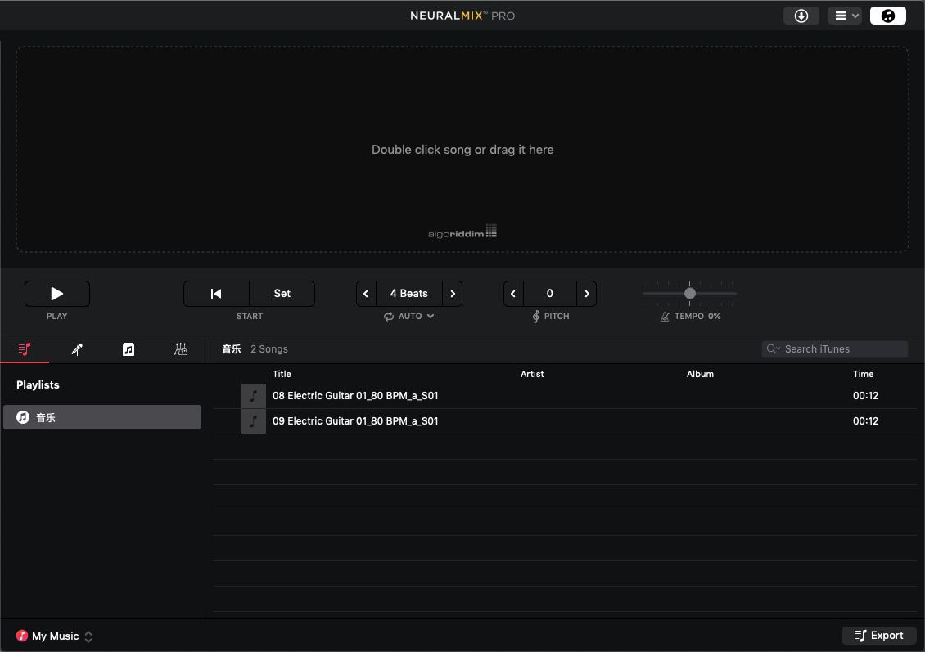Viewport: 925px width, 652px height.
Task: Switch to the music file tab
Action: [129, 349]
